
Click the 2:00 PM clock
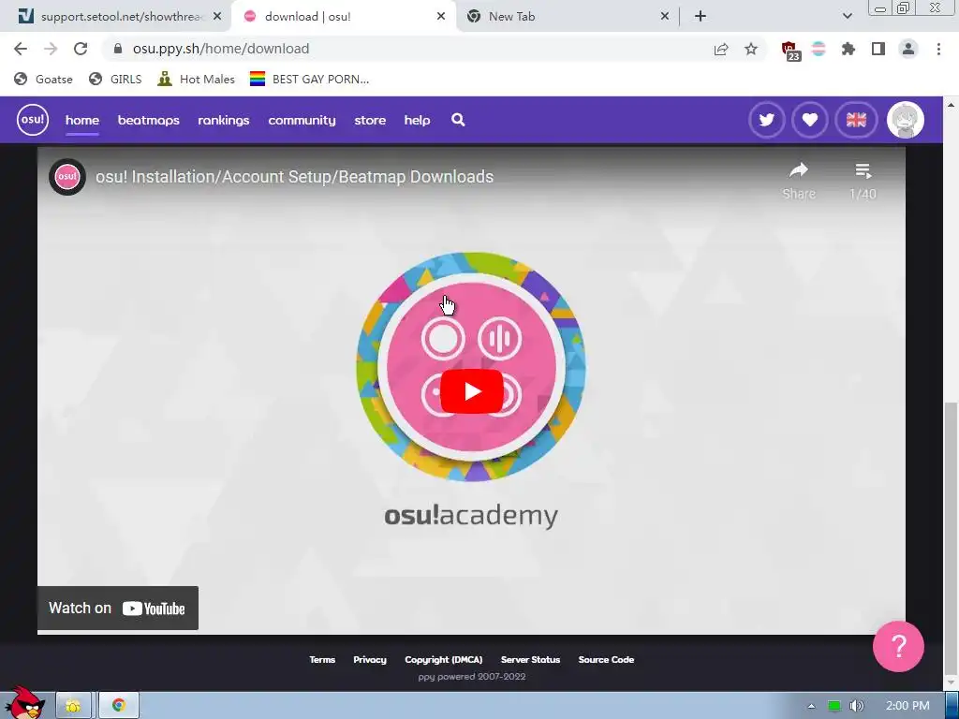[x=907, y=706]
